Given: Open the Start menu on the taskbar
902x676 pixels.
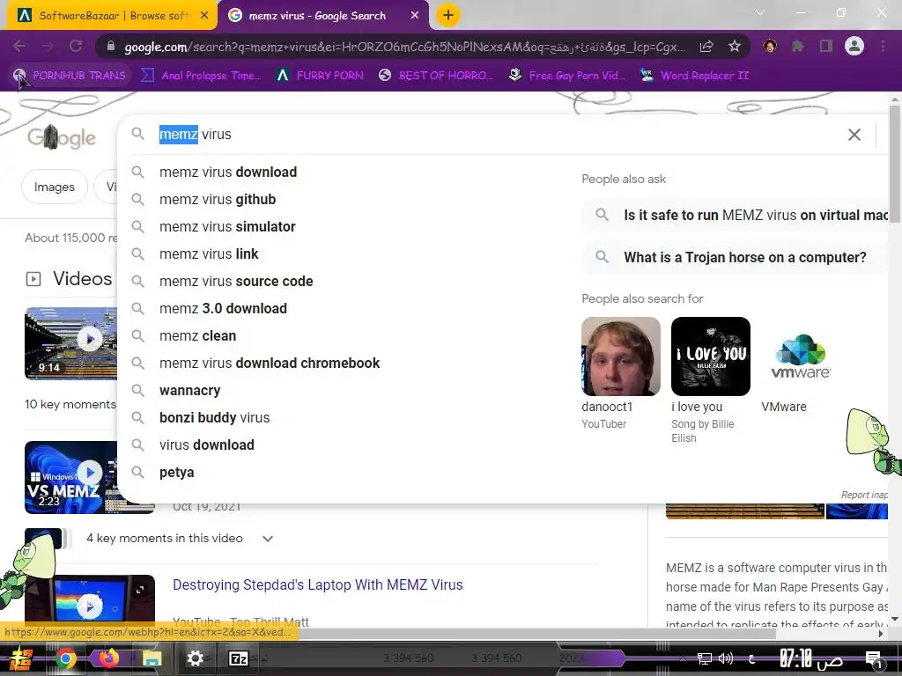Looking at the screenshot, I should [x=21, y=658].
